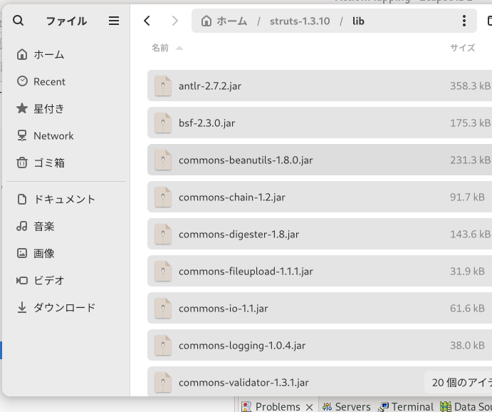The width and height of the screenshot is (492, 412).
Task: Open Recent label in sidebar
Action: pyautogui.click(x=49, y=82)
